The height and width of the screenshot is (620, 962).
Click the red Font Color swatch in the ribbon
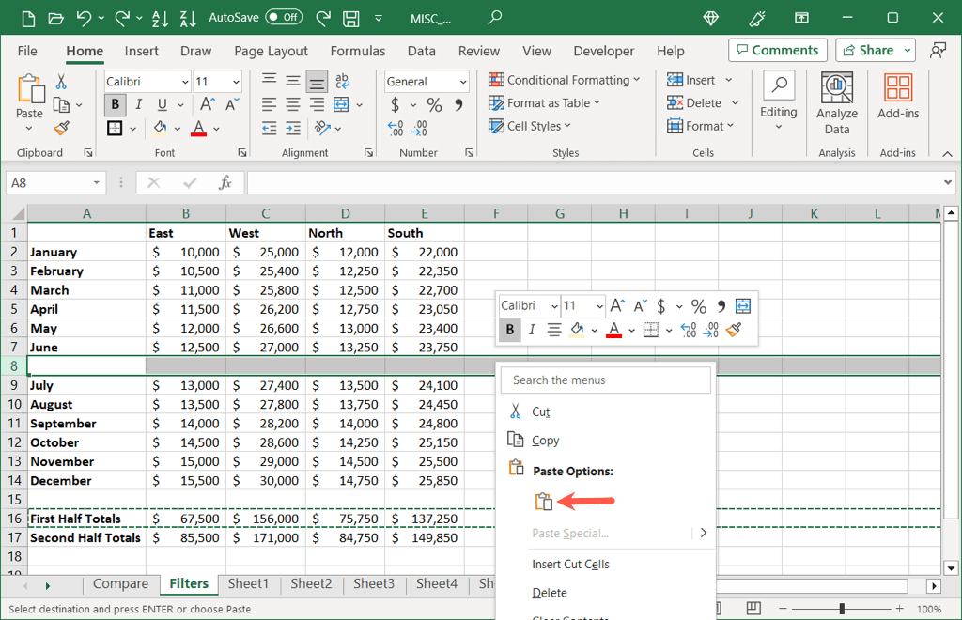click(198, 128)
